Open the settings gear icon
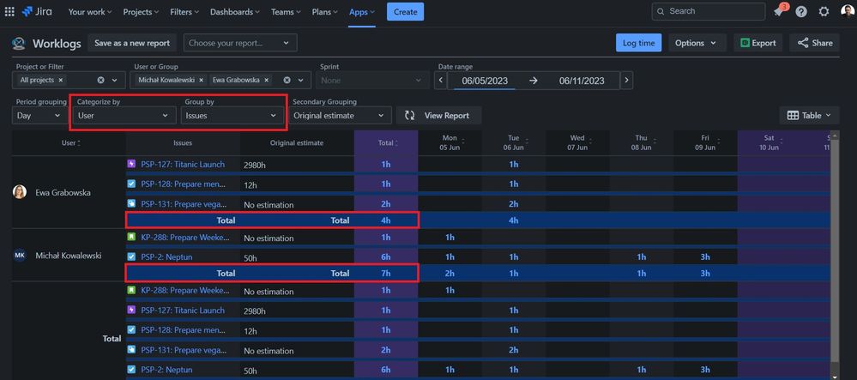Screen dimensions: 857x380 click(x=824, y=11)
